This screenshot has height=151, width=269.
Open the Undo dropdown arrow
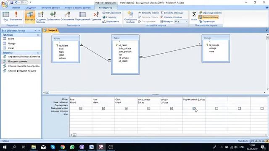(18, 3)
